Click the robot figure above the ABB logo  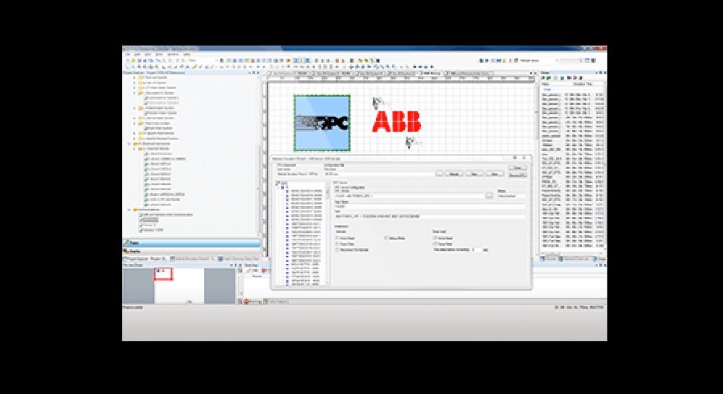380,103
